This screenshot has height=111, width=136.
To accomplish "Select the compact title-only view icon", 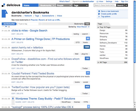I will tap(3, 26).
